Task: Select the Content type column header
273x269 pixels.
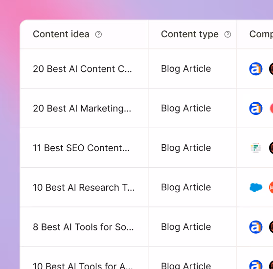Action: [x=190, y=34]
